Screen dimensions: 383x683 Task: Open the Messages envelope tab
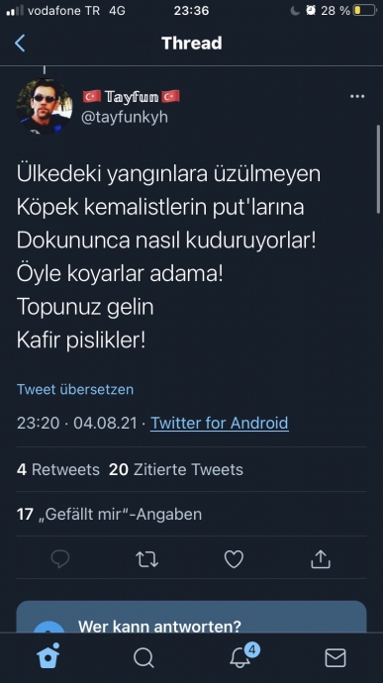(335, 657)
